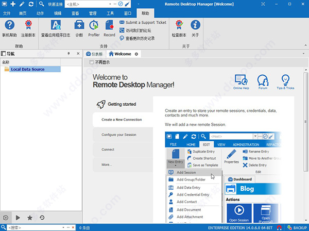This screenshot has height=231, width=309.
Task: Select Local Data Source tree item
Action: pyautogui.click(x=28, y=69)
